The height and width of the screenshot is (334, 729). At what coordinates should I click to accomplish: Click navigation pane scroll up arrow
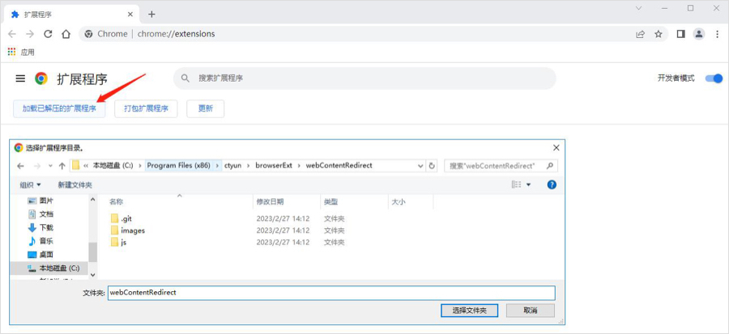[92, 200]
